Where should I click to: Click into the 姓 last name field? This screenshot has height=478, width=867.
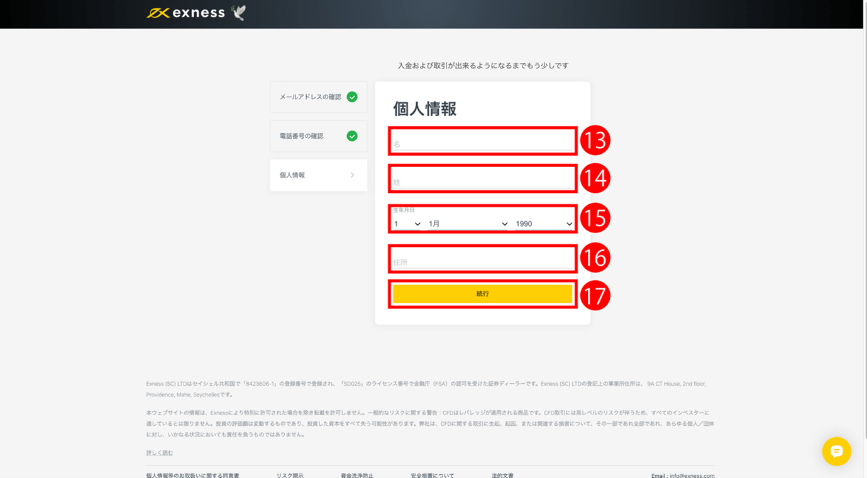click(x=482, y=182)
